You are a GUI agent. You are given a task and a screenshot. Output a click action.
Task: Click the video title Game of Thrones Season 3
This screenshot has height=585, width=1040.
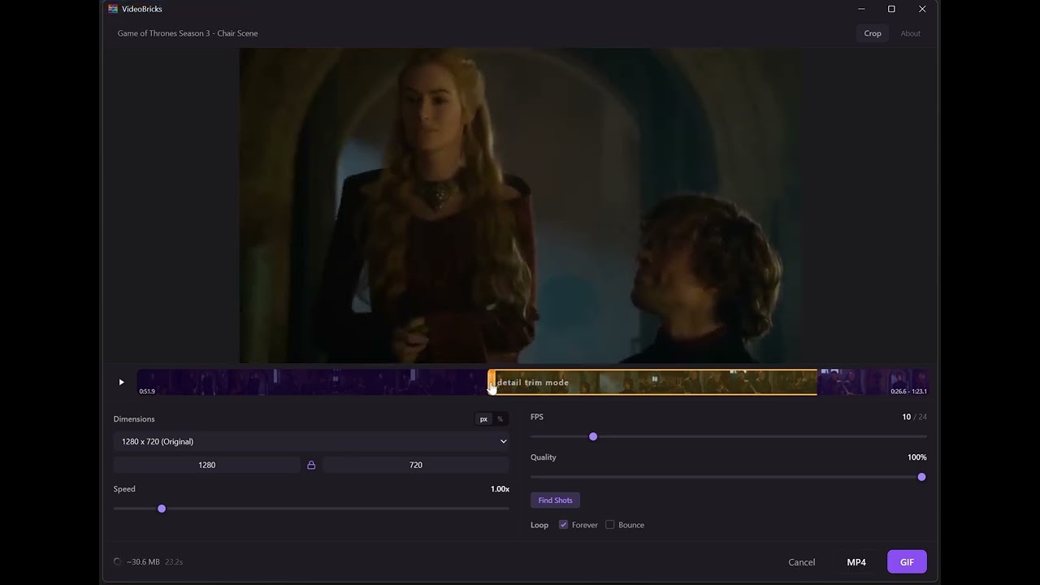point(188,33)
